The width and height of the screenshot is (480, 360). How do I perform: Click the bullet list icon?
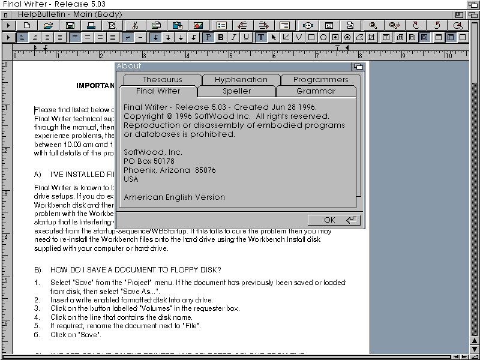[x=221, y=25]
